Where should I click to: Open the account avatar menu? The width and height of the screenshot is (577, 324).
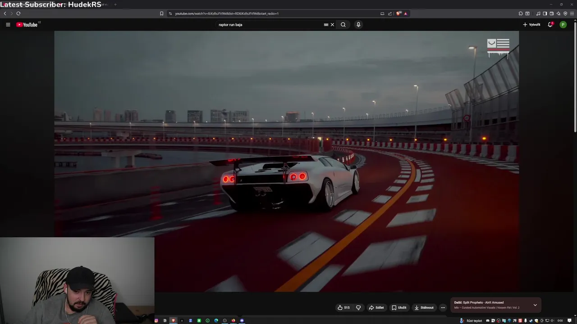pos(563,25)
